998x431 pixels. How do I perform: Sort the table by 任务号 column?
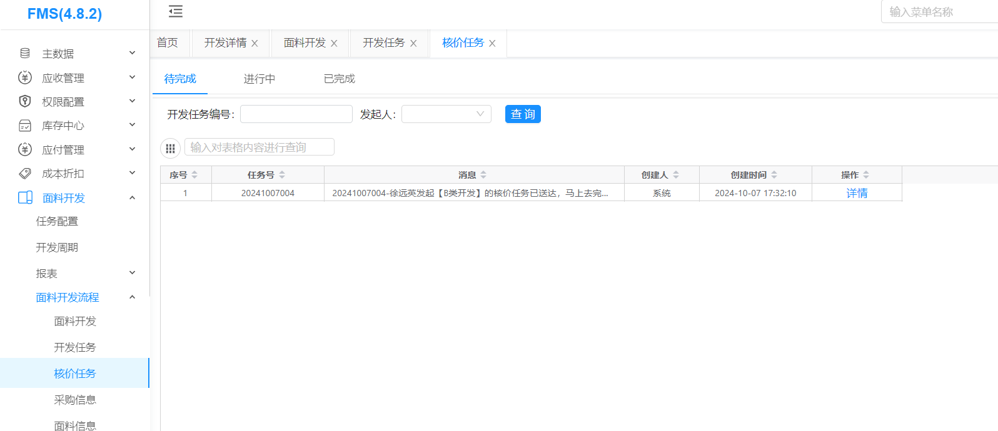click(282, 175)
